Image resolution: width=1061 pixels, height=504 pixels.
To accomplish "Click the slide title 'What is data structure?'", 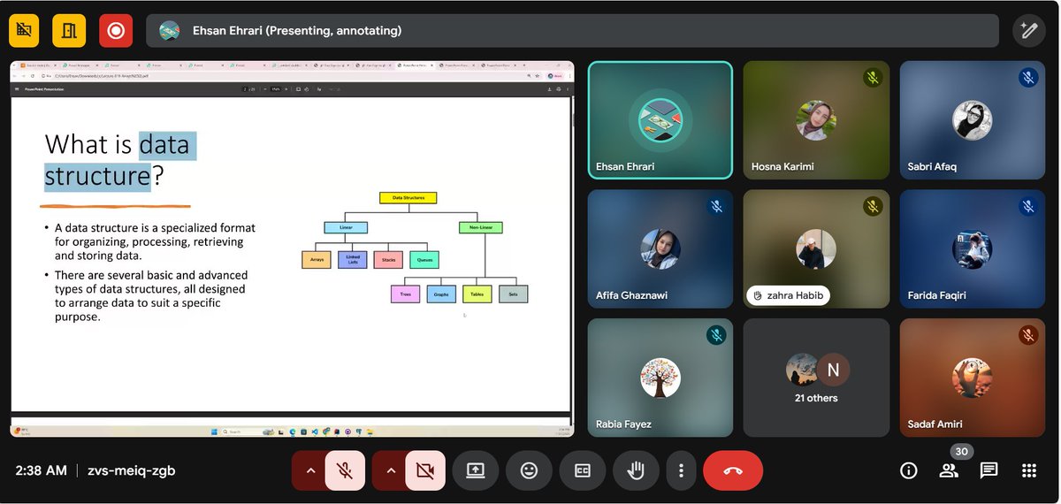I will [x=120, y=160].
